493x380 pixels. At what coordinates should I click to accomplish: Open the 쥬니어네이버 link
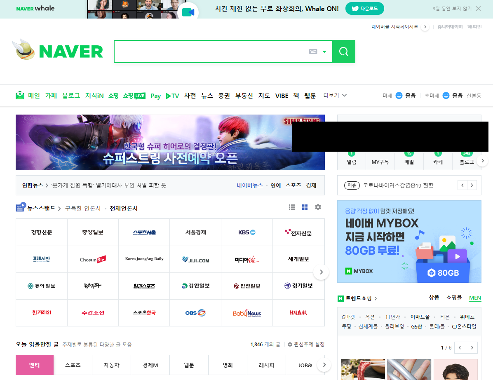click(x=450, y=27)
